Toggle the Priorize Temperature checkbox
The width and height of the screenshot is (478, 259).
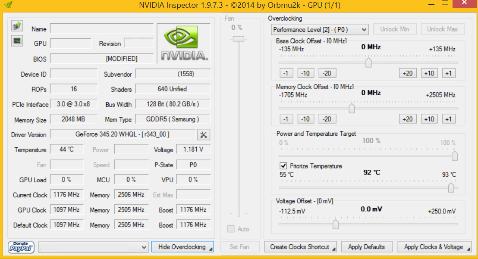click(x=283, y=166)
